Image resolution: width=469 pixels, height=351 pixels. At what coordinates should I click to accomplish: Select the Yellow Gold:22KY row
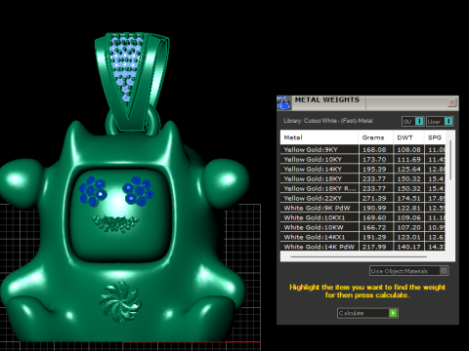pos(362,198)
